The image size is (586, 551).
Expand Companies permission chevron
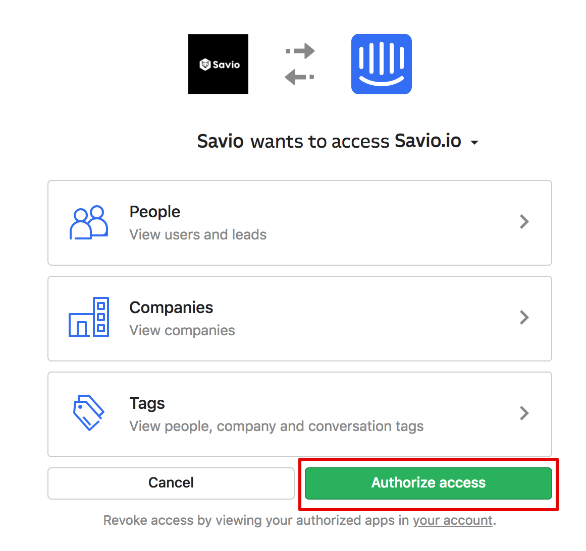524,317
